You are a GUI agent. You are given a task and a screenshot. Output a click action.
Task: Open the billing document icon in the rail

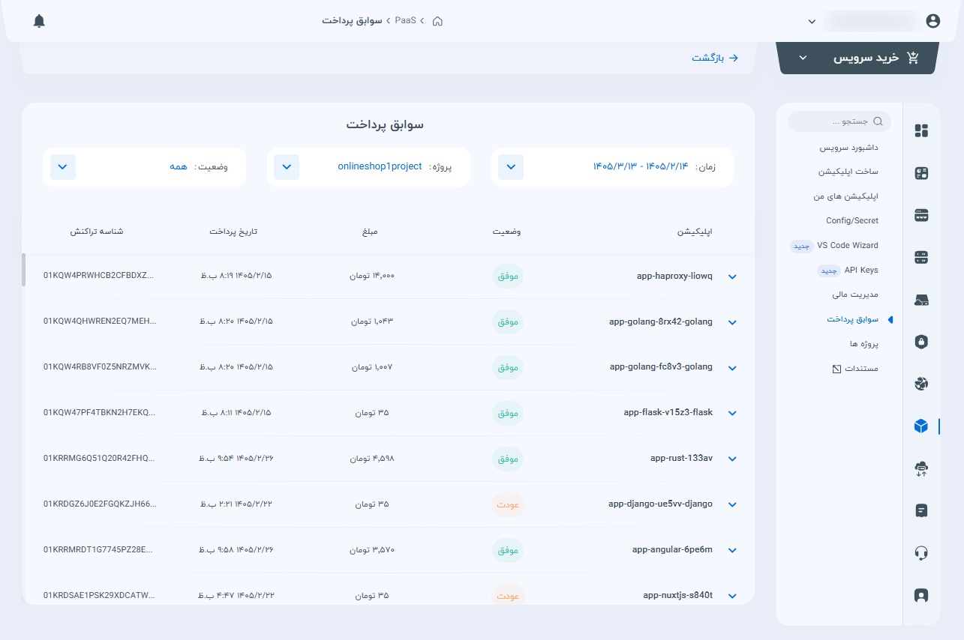(922, 511)
